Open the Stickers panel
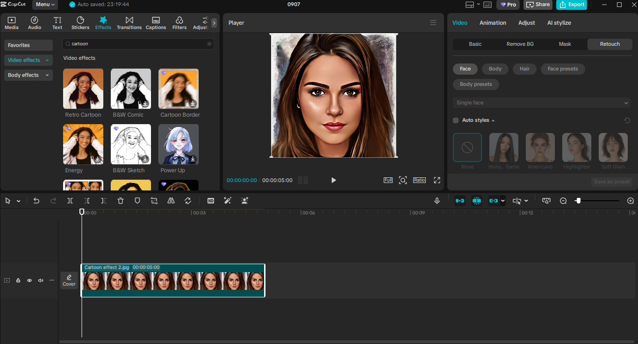Viewport: 638px width, 344px height. (80, 22)
